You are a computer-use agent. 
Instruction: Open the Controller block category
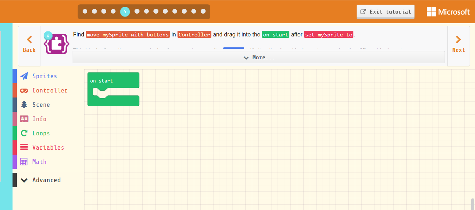(x=48, y=90)
